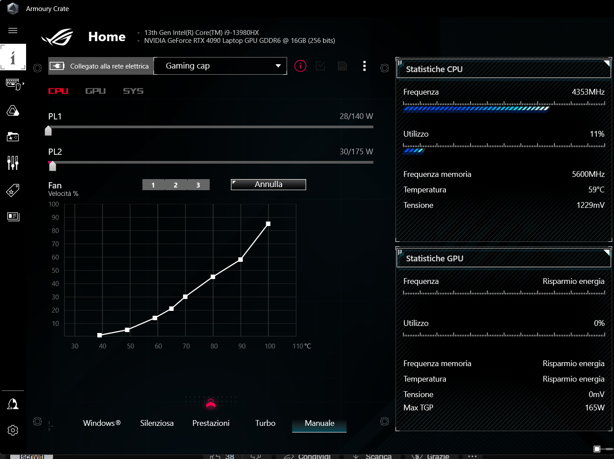Open Settings gear in sidebar

[13, 430]
